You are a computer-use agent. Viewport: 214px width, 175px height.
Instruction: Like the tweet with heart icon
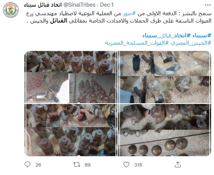(x=126, y=164)
